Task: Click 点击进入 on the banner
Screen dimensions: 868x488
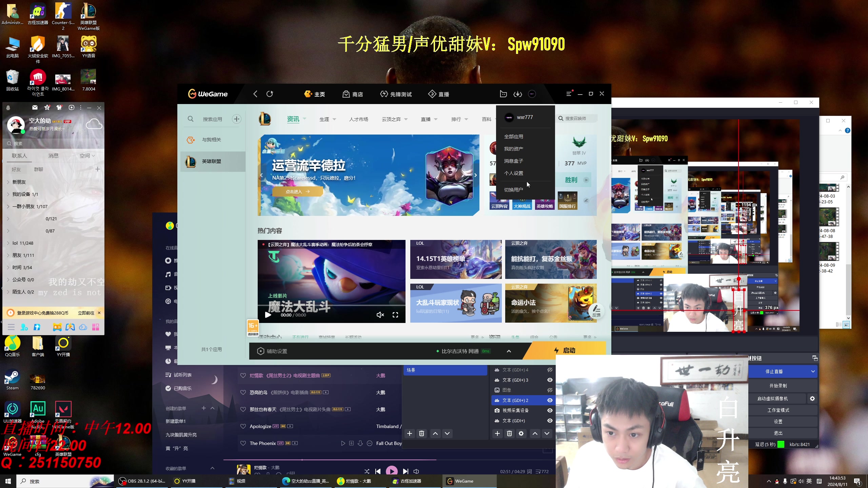Action: [x=297, y=191]
